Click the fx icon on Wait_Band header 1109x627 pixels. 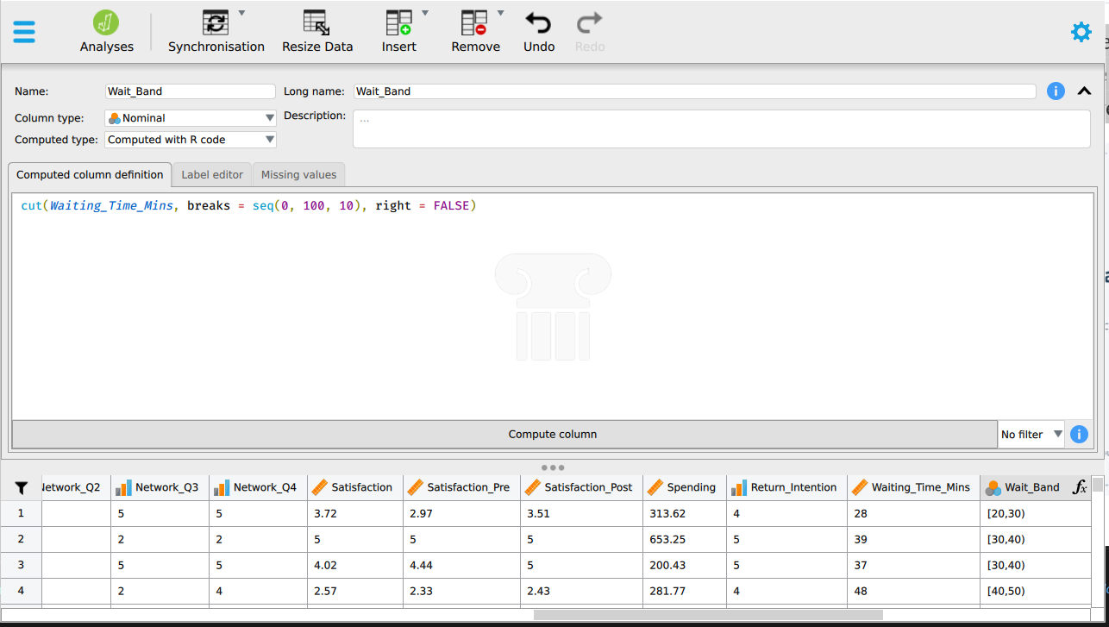pyautogui.click(x=1080, y=487)
